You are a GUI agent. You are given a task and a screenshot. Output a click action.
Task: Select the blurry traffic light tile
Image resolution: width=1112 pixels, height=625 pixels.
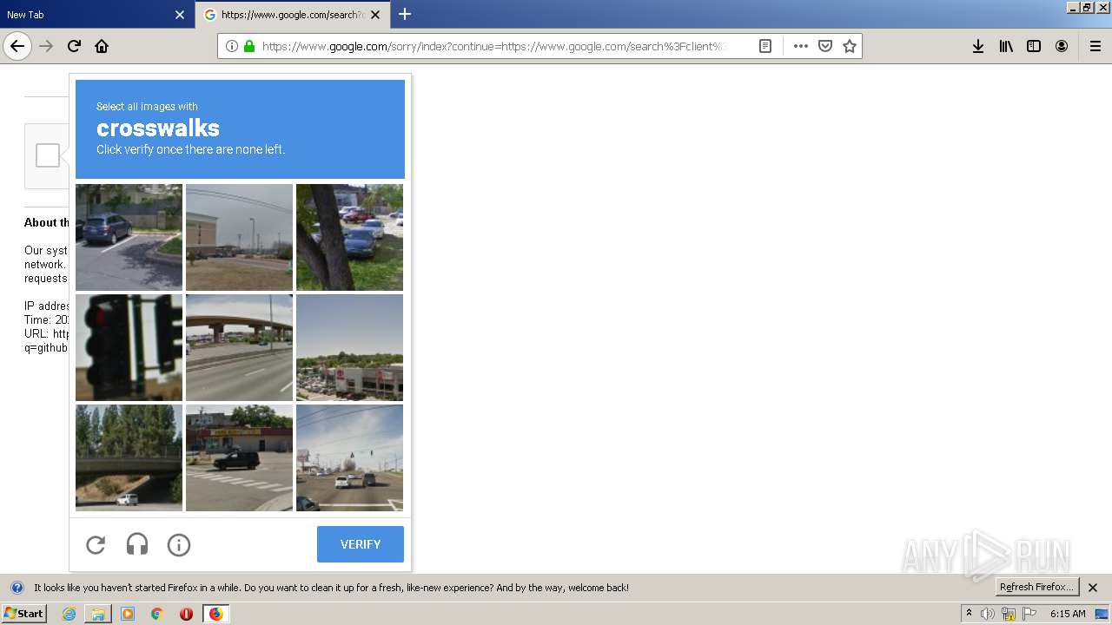click(x=129, y=347)
